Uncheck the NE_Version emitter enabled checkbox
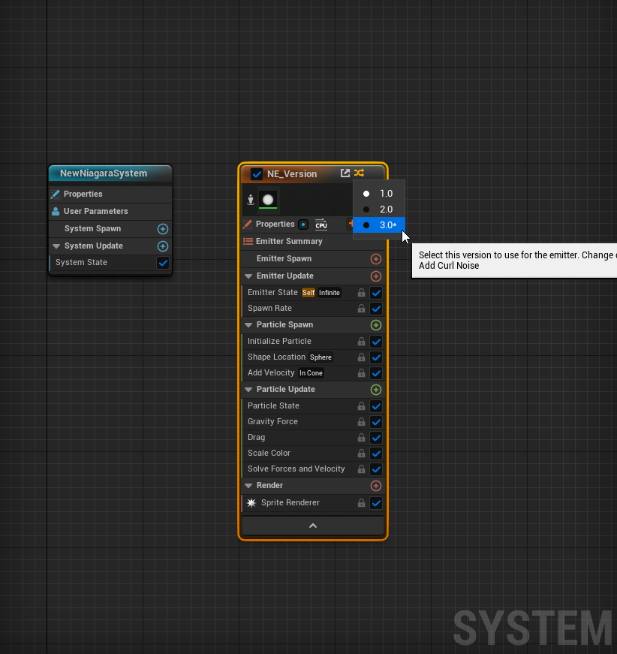Viewport: 617px width, 654px height. (x=257, y=173)
